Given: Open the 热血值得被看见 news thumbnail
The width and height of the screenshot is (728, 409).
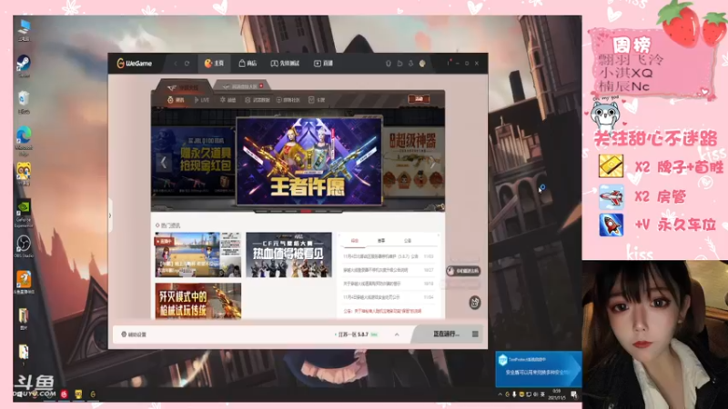Looking at the screenshot, I should click(288, 254).
